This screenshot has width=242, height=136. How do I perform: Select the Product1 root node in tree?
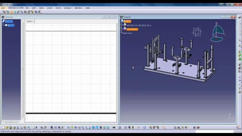pyautogui.click(x=127, y=21)
